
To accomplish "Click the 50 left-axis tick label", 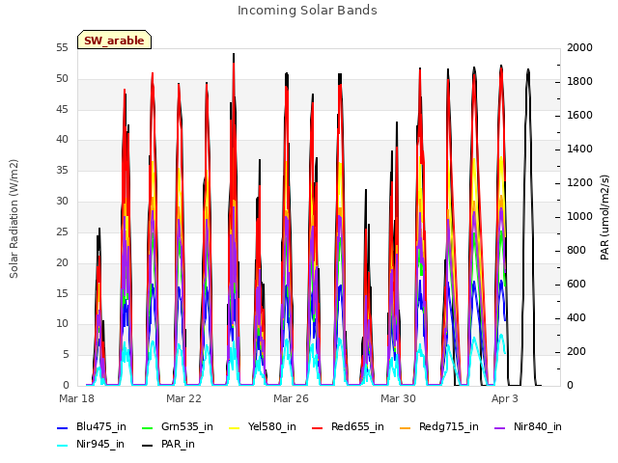I will tap(62, 78).
